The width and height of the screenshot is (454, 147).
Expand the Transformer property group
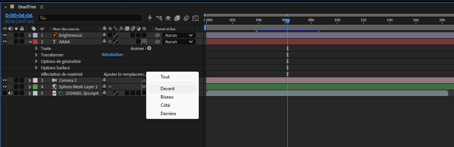[x=36, y=55]
